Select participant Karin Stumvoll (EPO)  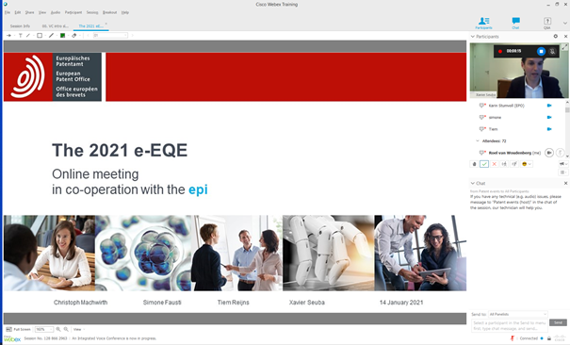(506, 106)
